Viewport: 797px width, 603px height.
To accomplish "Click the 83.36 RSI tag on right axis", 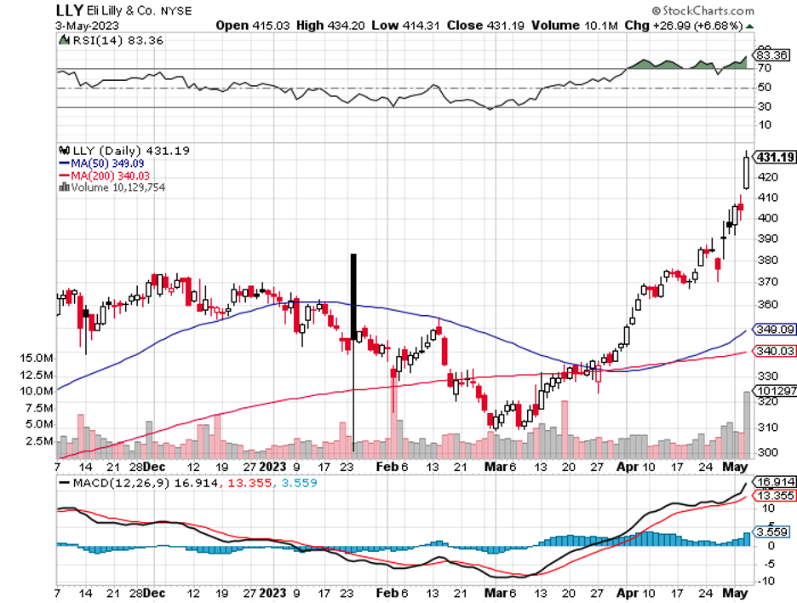I will (771, 55).
